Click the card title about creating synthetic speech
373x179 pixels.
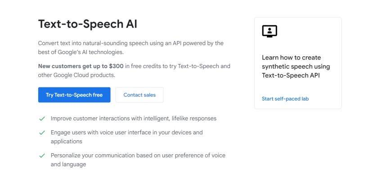(296, 66)
